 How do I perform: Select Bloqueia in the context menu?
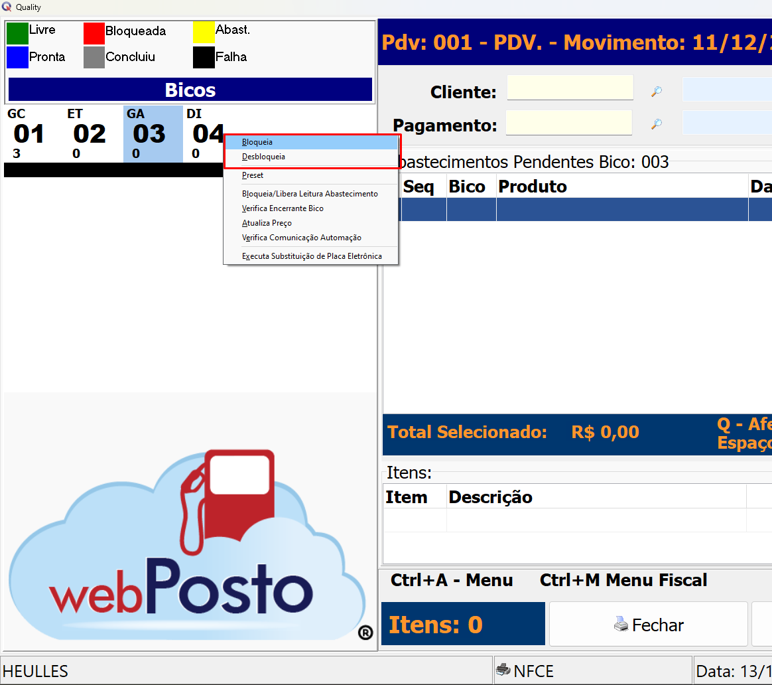pos(310,142)
